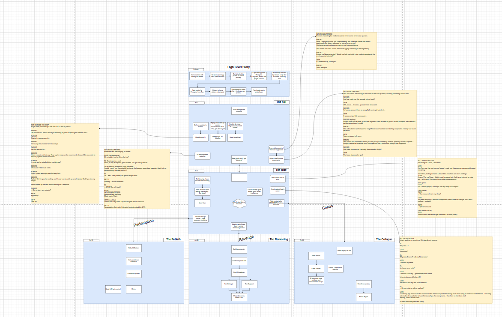The image size is (502, 317).
Task: Select the 'Hear of exiled Split warrior mercenary' node
Action: pyautogui.click(x=202, y=191)
